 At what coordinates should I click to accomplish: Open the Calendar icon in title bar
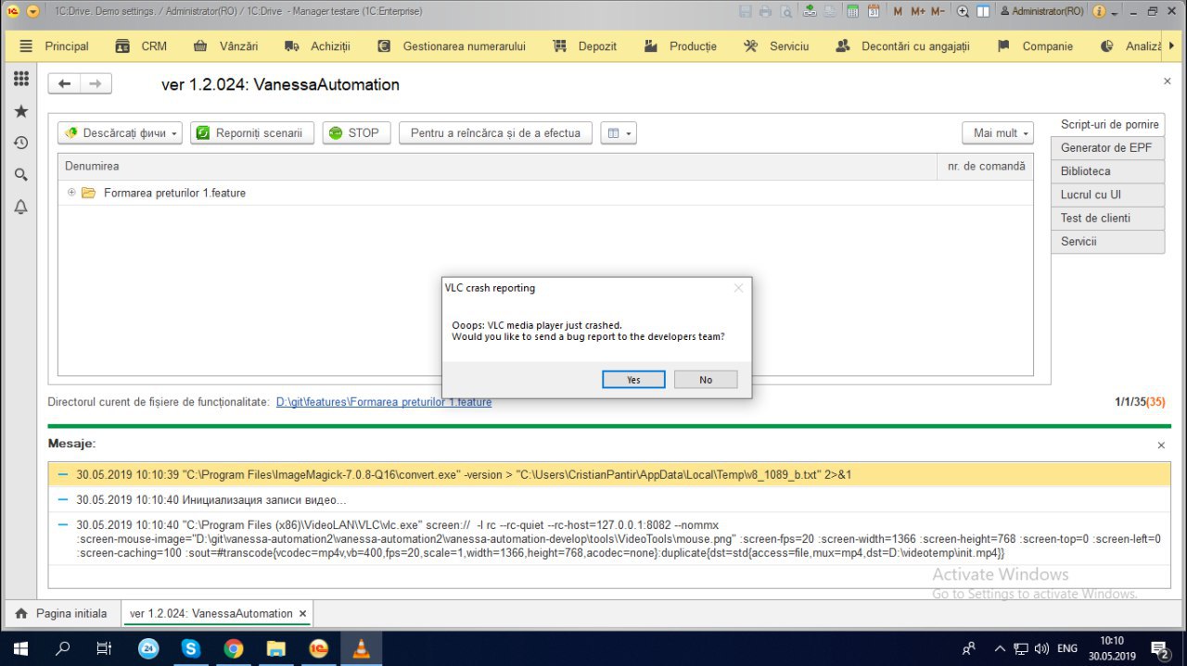click(x=874, y=11)
